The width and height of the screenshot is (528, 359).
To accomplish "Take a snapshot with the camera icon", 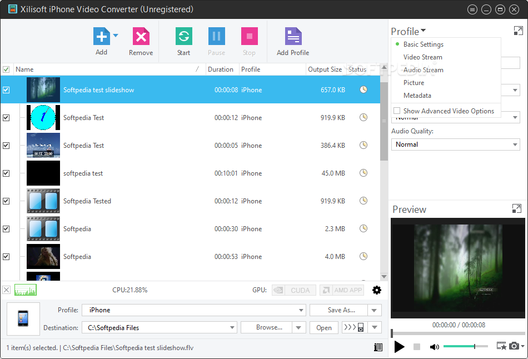I will pos(514,346).
